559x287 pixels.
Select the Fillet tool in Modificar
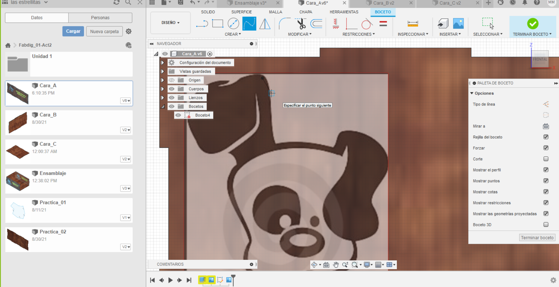tap(284, 23)
